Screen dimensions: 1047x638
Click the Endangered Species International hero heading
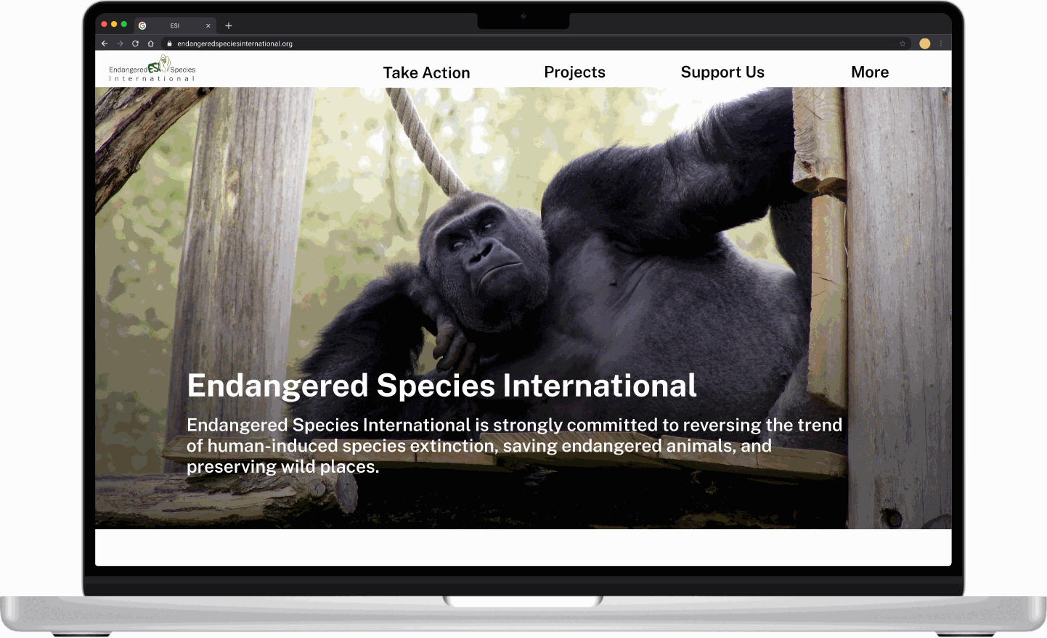441,386
